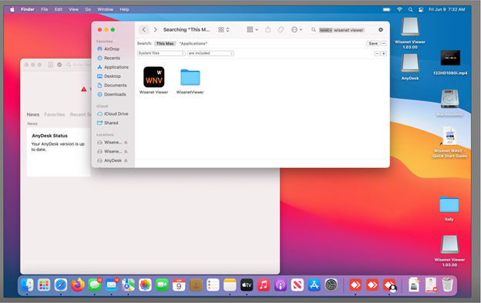Click the Wi-Fi status icon
The image size is (481, 303).
(x=399, y=9)
